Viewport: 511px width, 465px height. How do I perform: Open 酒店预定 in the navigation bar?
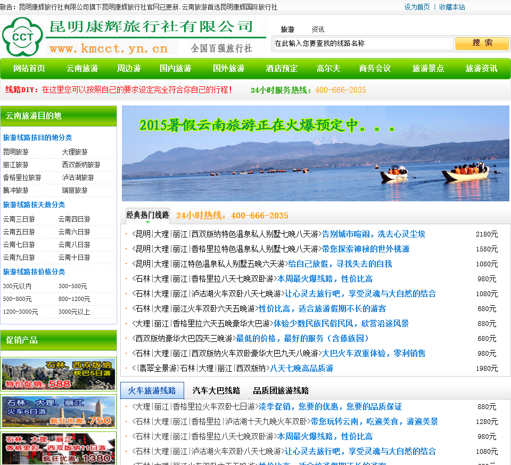pos(282,69)
